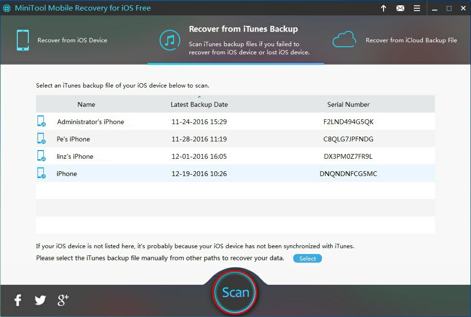Click device icon for Pe's iPhone row

[x=41, y=139]
